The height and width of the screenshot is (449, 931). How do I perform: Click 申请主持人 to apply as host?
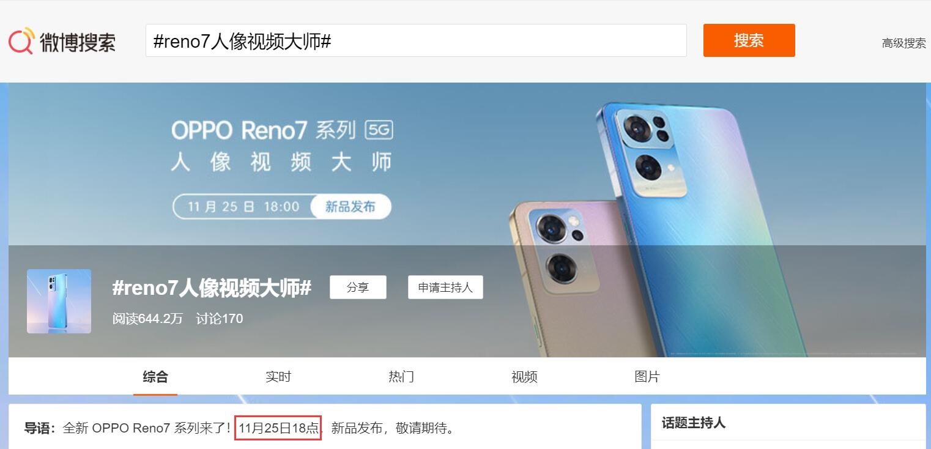tap(445, 288)
